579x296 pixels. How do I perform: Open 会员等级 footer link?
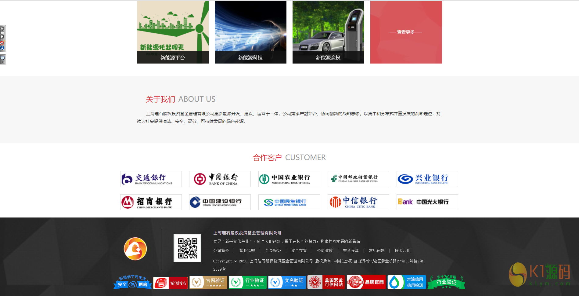point(273,250)
